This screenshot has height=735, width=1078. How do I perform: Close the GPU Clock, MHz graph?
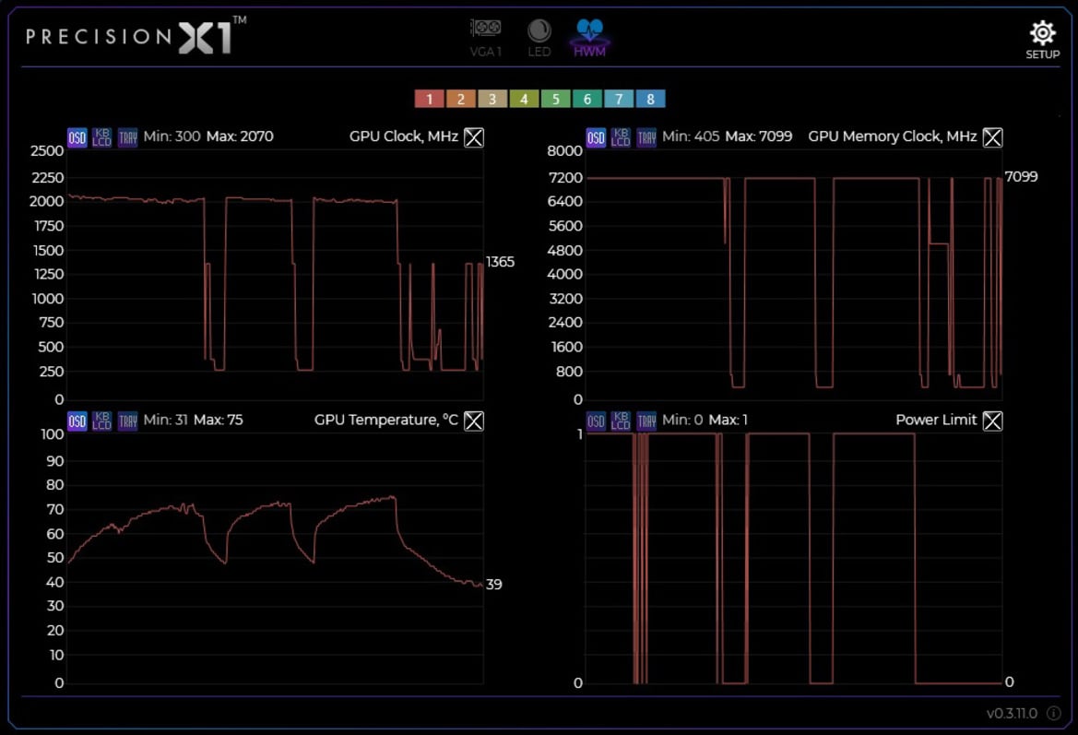tap(474, 137)
